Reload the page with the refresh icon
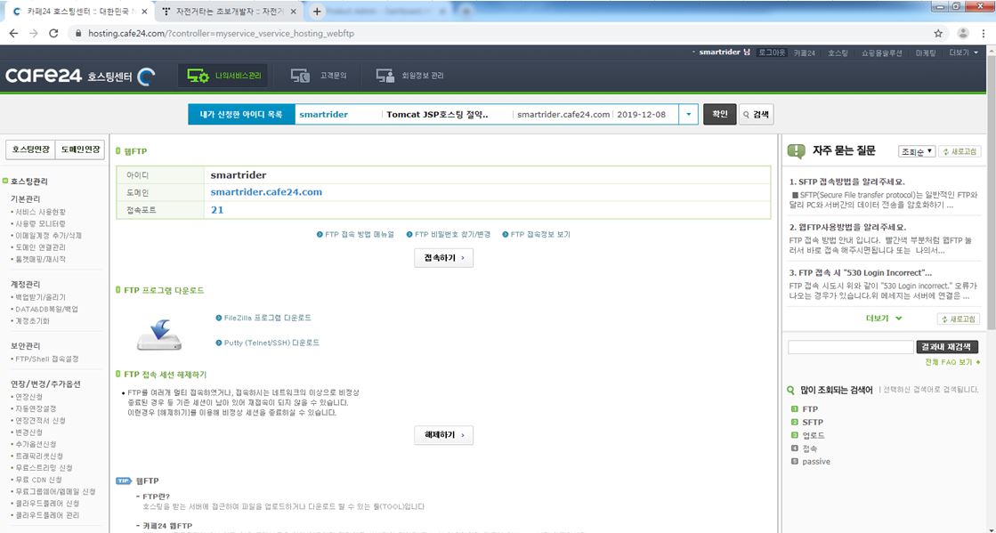The width and height of the screenshot is (996, 533). coord(53,33)
